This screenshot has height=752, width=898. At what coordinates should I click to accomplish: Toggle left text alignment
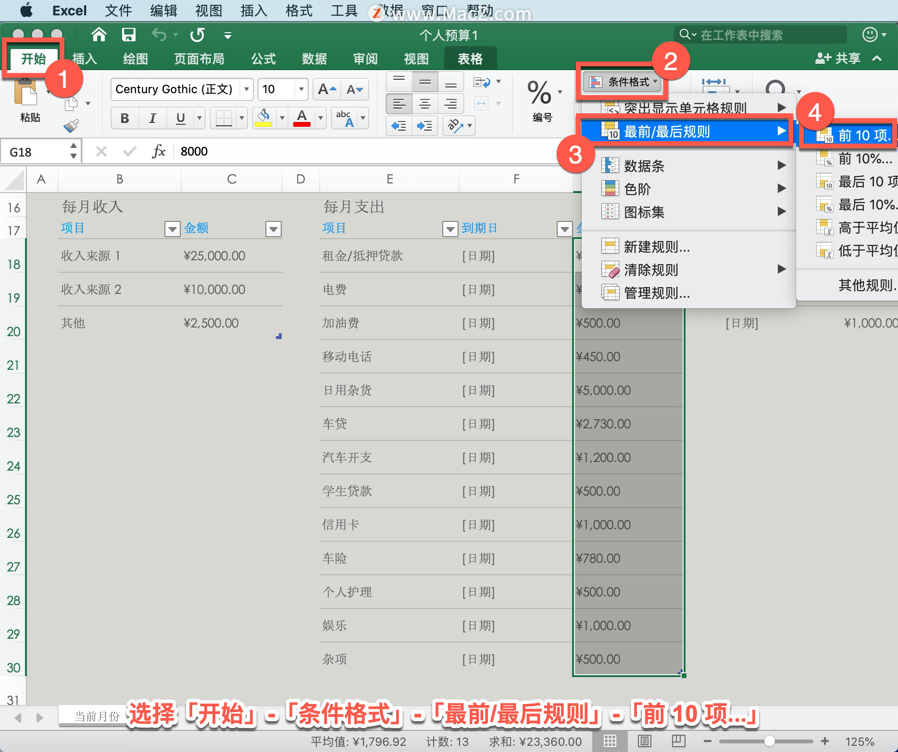(399, 104)
